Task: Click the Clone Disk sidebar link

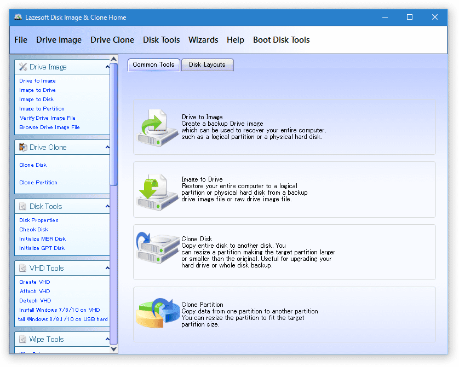Action: [33, 165]
